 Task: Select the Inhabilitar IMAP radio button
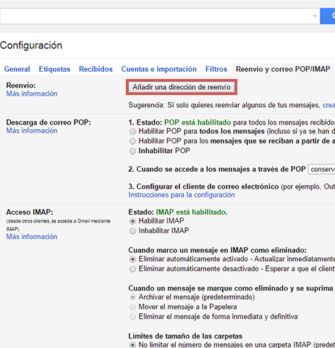[132, 231]
